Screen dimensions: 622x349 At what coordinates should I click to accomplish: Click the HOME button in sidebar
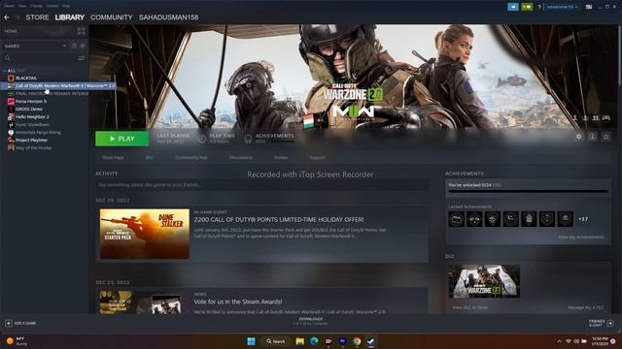tap(39, 31)
